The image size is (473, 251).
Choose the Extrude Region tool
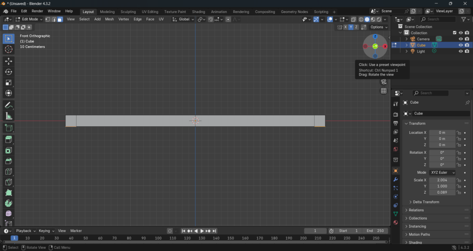(8, 140)
